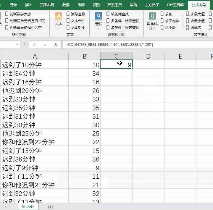Select cell containing 你和他迟到22分钟
Image resolution: width=213 pixels, height=210 pixels.
pos(35,141)
